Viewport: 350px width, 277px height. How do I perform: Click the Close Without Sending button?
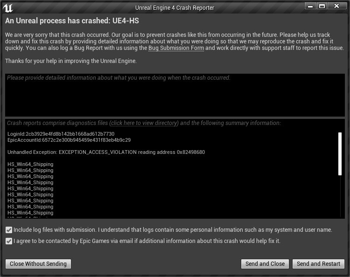(38, 264)
